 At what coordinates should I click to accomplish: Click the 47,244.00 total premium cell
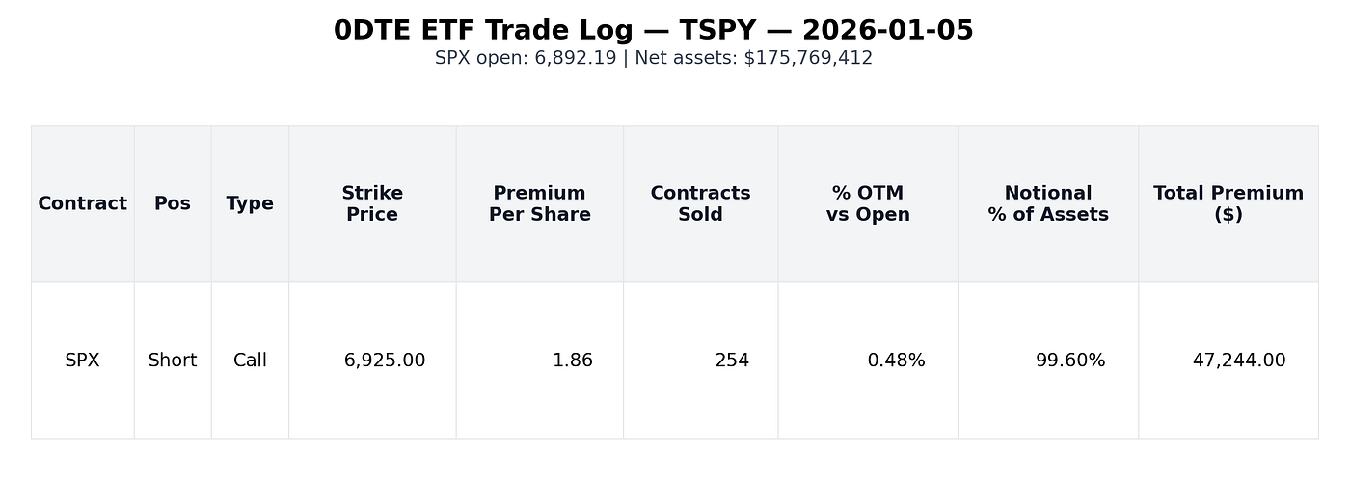(1238, 361)
